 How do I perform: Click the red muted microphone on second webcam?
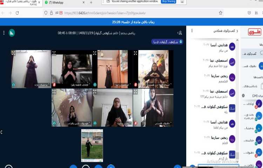(x=54, y=85)
